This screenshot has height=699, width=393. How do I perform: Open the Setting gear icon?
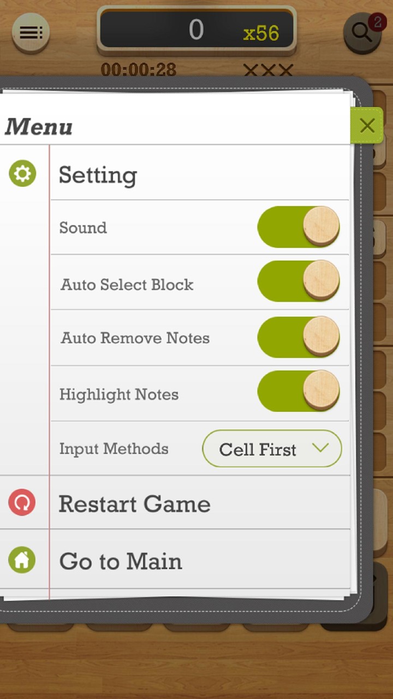pyautogui.click(x=23, y=174)
